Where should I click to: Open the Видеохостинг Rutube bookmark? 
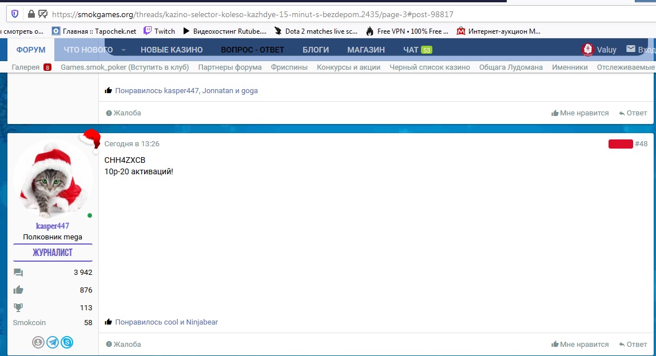pyautogui.click(x=225, y=31)
